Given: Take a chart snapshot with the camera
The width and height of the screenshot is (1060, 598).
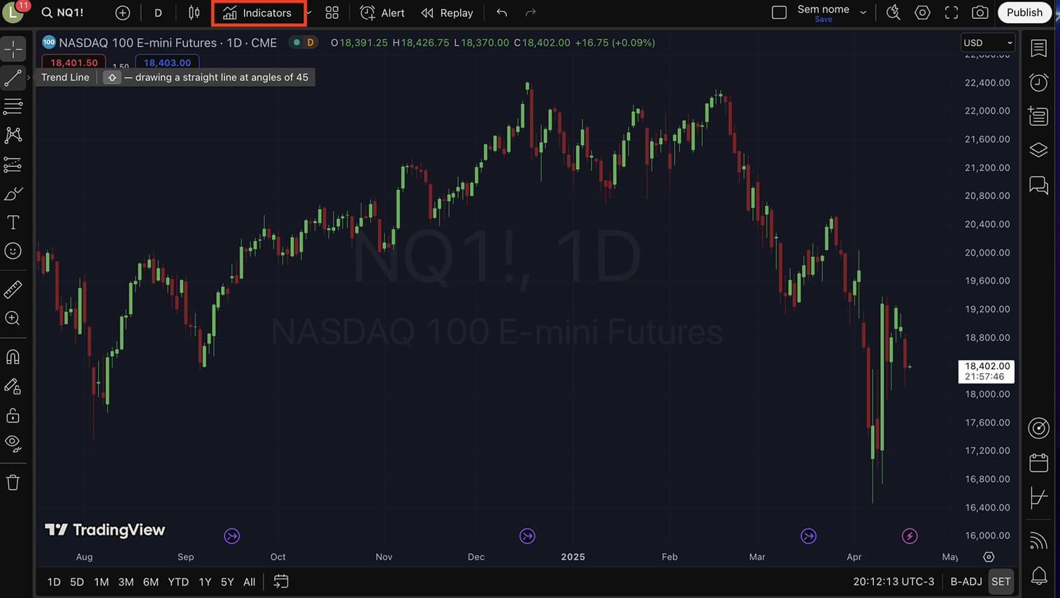Looking at the screenshot, I should pyautogui.click(x=980, y=13).
